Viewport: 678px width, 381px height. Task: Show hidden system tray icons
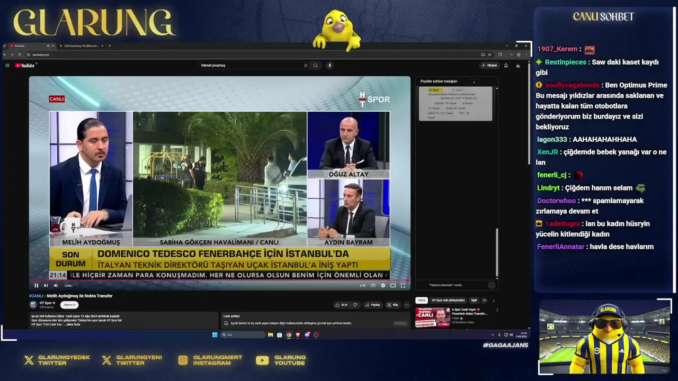pyautogui.click(x=493, y=335)
